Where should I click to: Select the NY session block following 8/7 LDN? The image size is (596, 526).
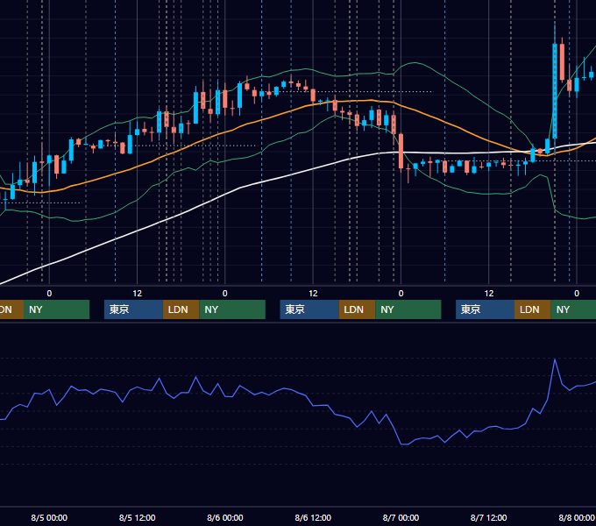pyautogui.click(x=573, y=309)
